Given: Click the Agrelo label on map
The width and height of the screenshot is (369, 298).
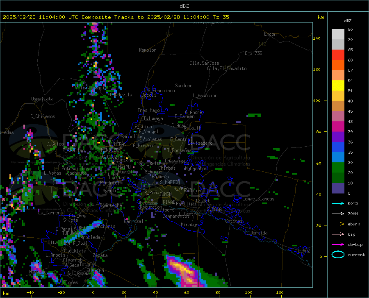Looking at the screenshot, I should coord(110,191).
